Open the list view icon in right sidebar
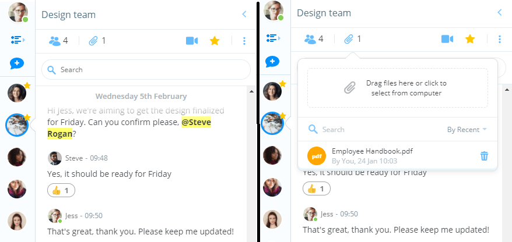512x242 pixels. pyautogui.click(x=273, y=38)
